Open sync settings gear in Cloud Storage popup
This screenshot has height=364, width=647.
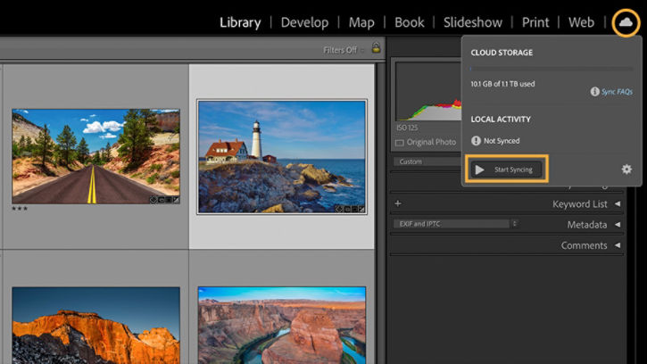tap(626, 170)
